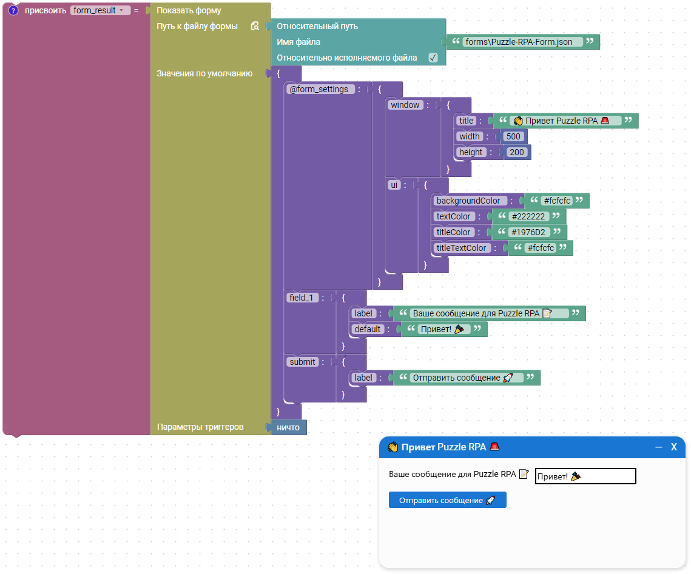Click the titleColor value #1976D2
691x574 pixels.
click(x=528, y=232)
